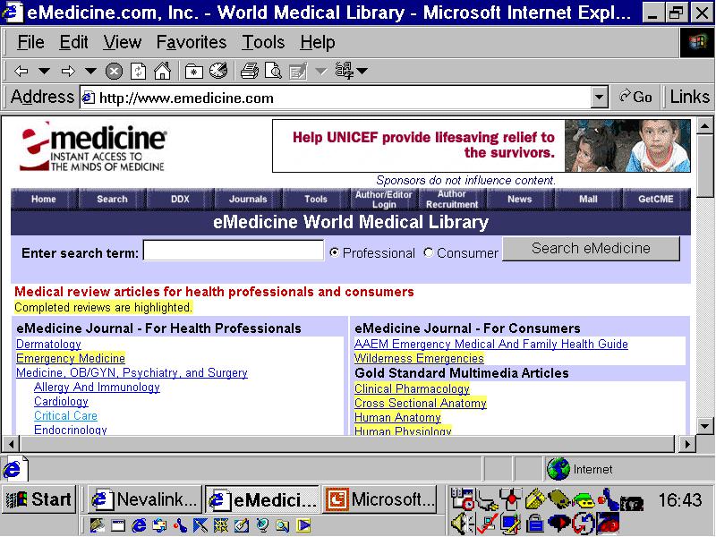Go back with the Back arrow
716x537 pixels.
pos(21,71)
